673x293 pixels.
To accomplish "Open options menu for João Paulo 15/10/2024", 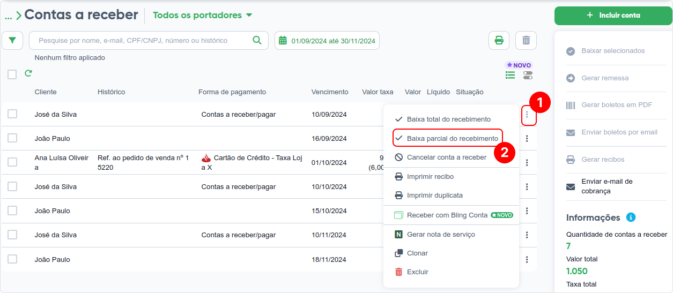I will (527, 211).
